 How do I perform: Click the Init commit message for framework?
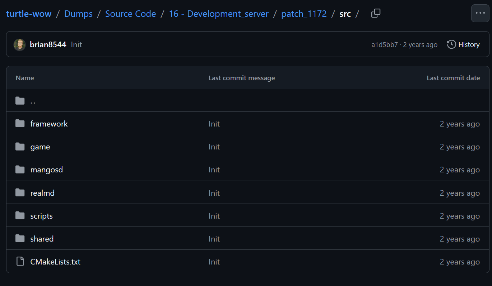point(214,124)
